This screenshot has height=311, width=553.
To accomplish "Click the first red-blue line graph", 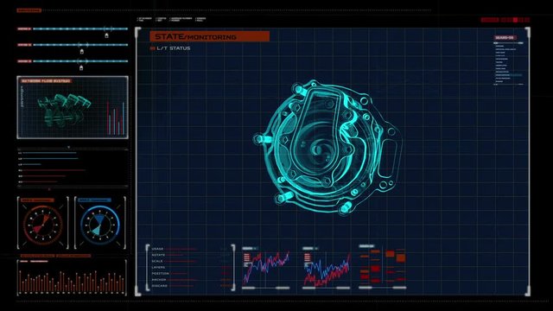I will coord(266,268).
